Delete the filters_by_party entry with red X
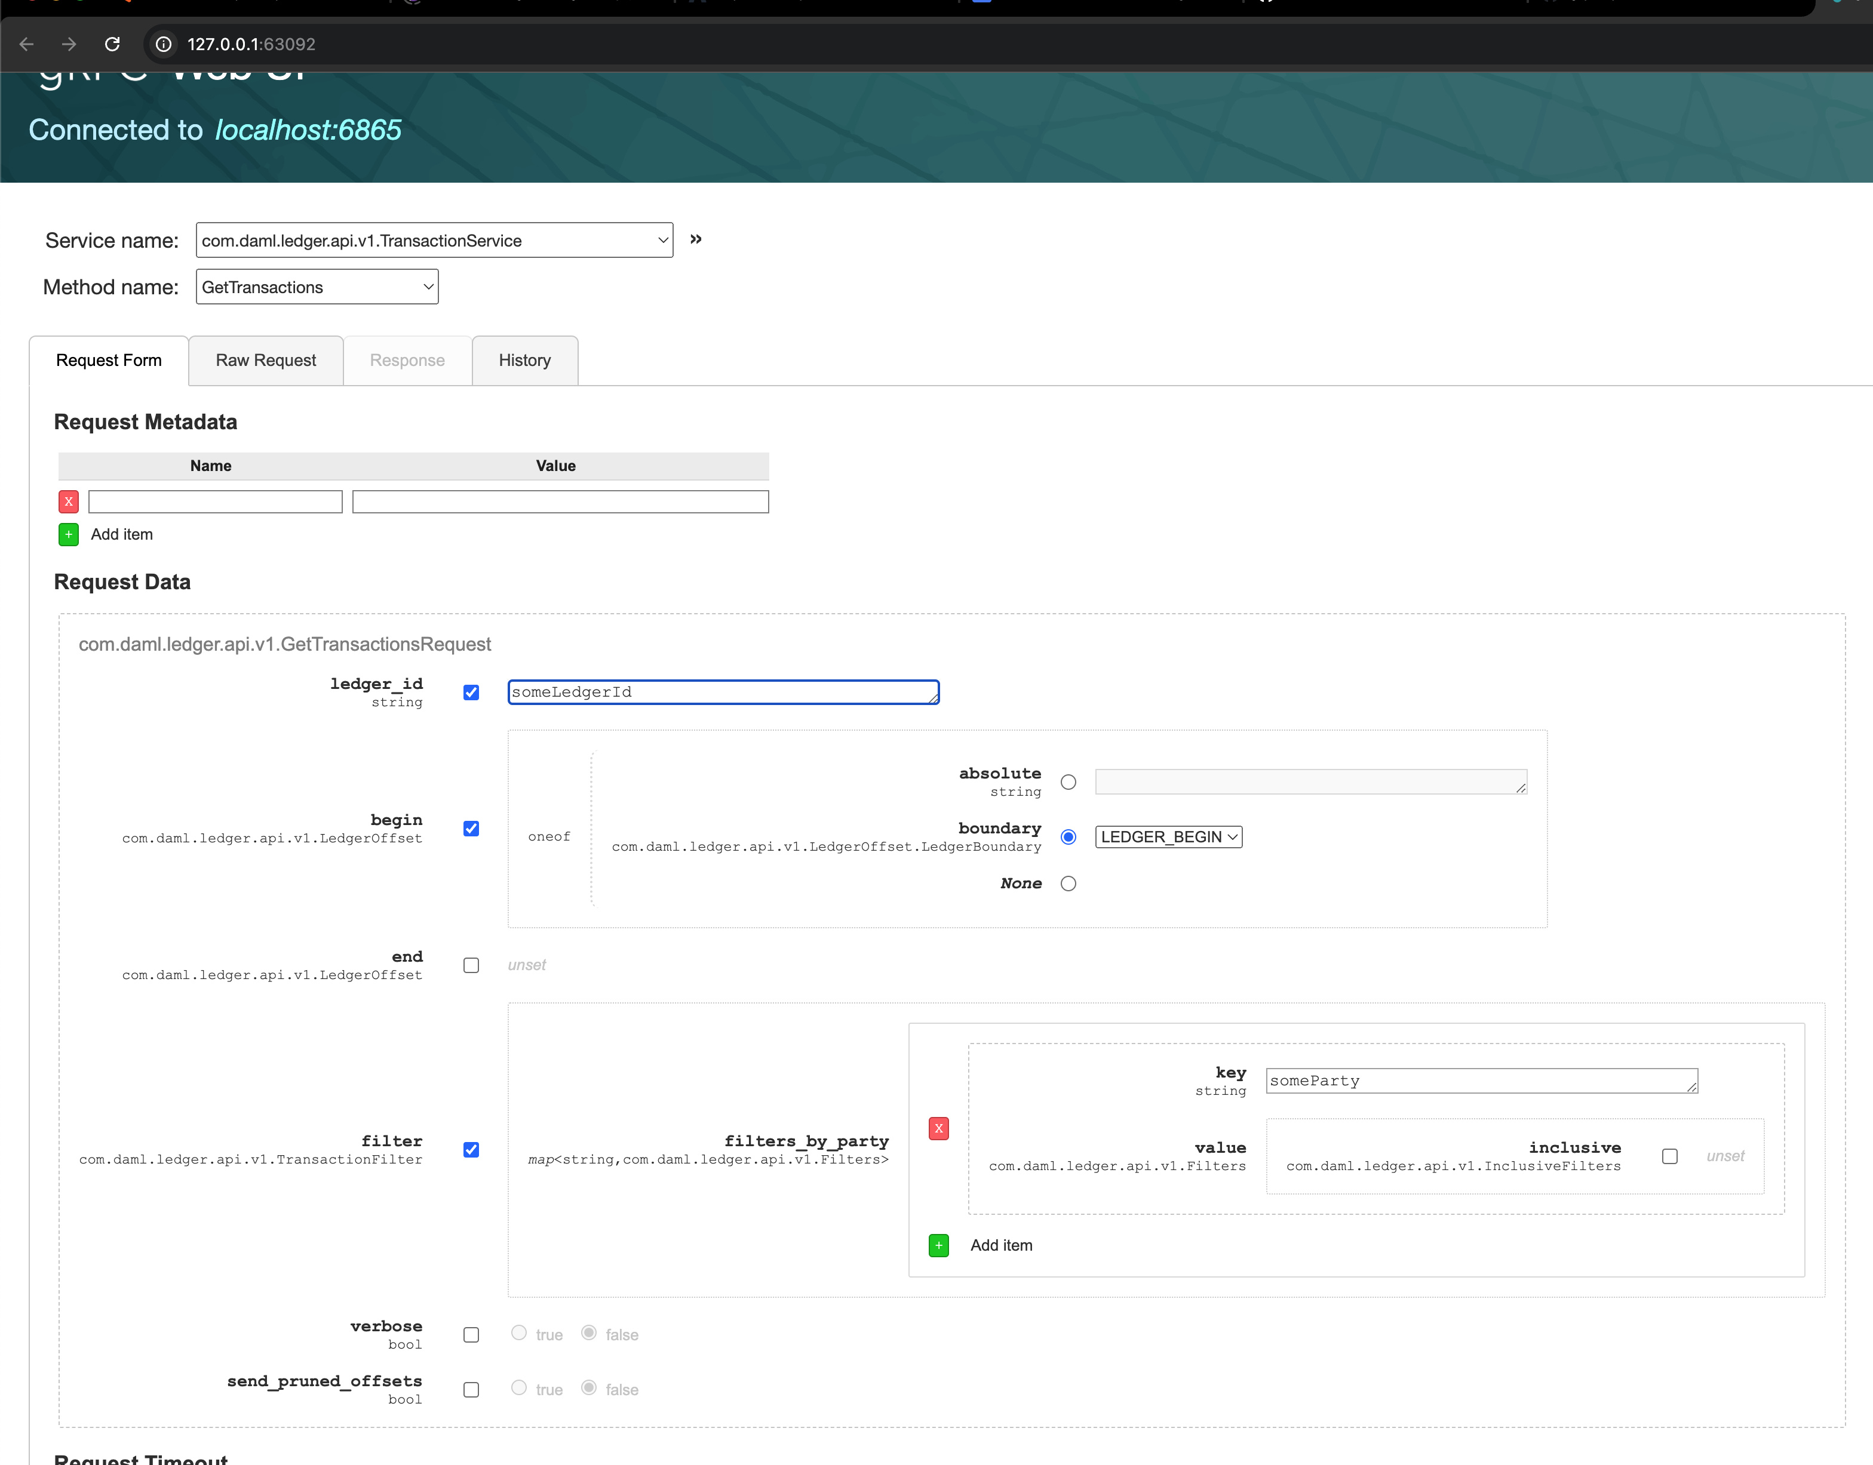 pos(939,1128)
